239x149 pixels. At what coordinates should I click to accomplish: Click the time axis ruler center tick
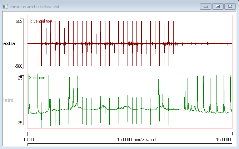pyautogui.click(x=130, y=134)
